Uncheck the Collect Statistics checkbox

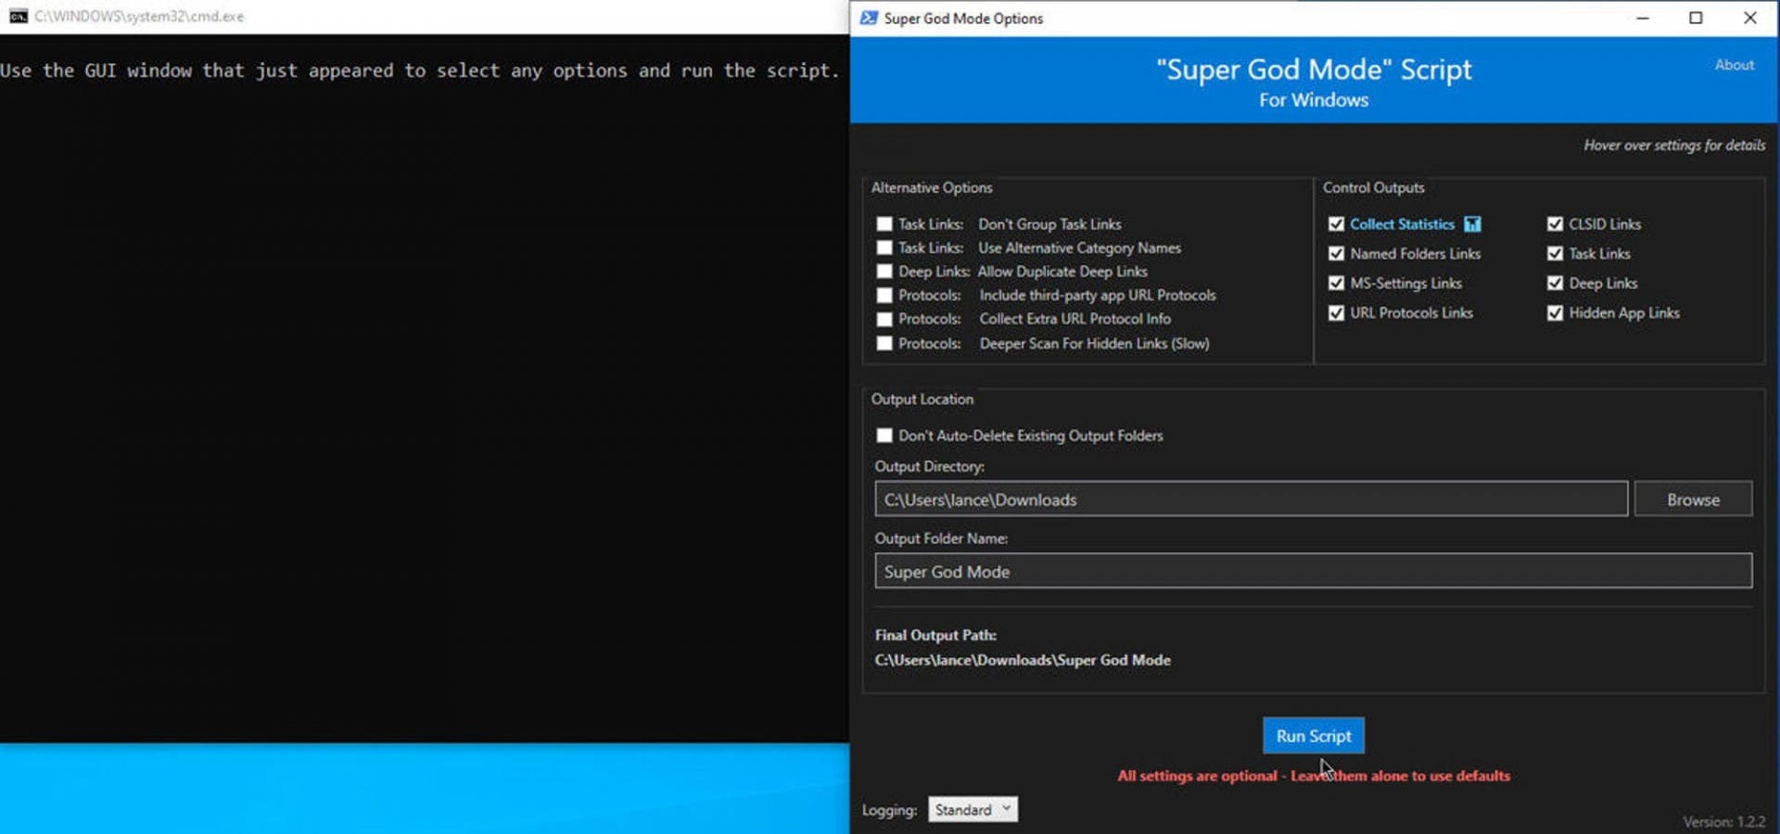[x=1336, y=224]
